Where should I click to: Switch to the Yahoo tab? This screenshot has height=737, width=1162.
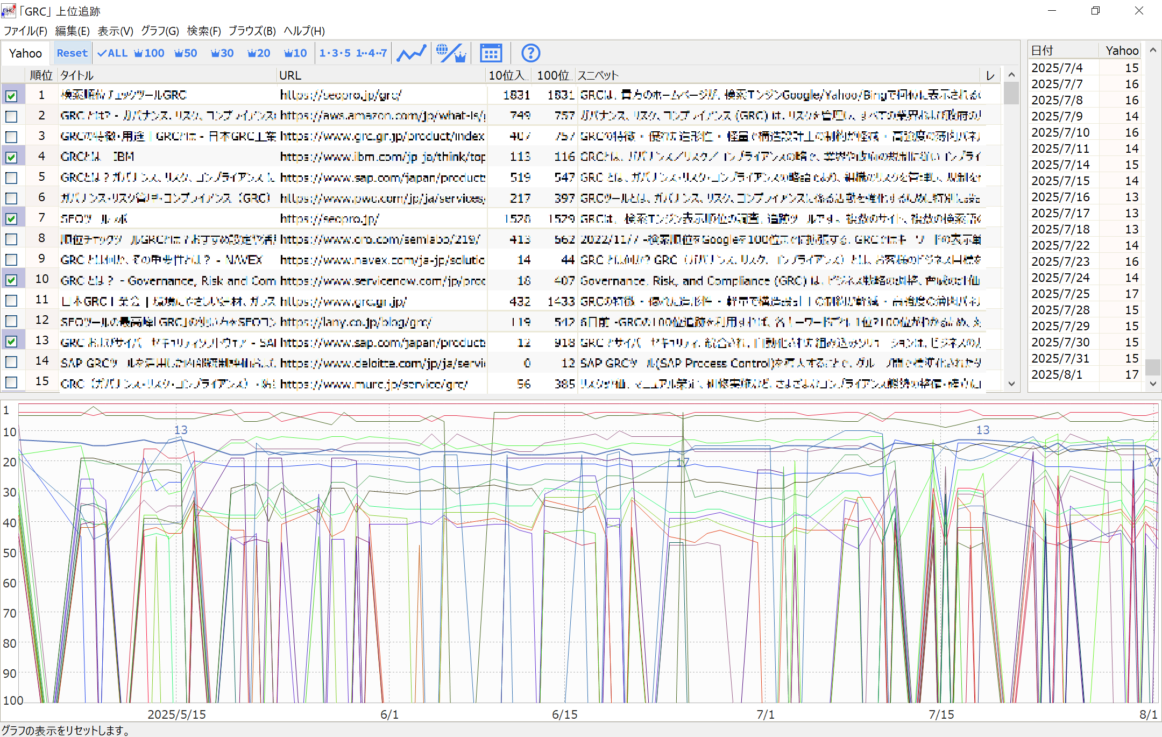tap(25, 53)
